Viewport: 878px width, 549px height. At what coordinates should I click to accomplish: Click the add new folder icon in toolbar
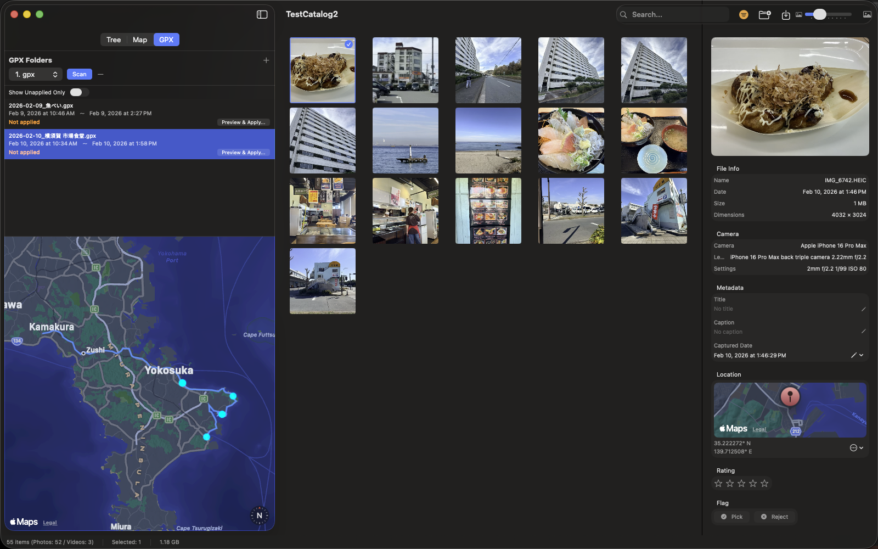(764, 15)
